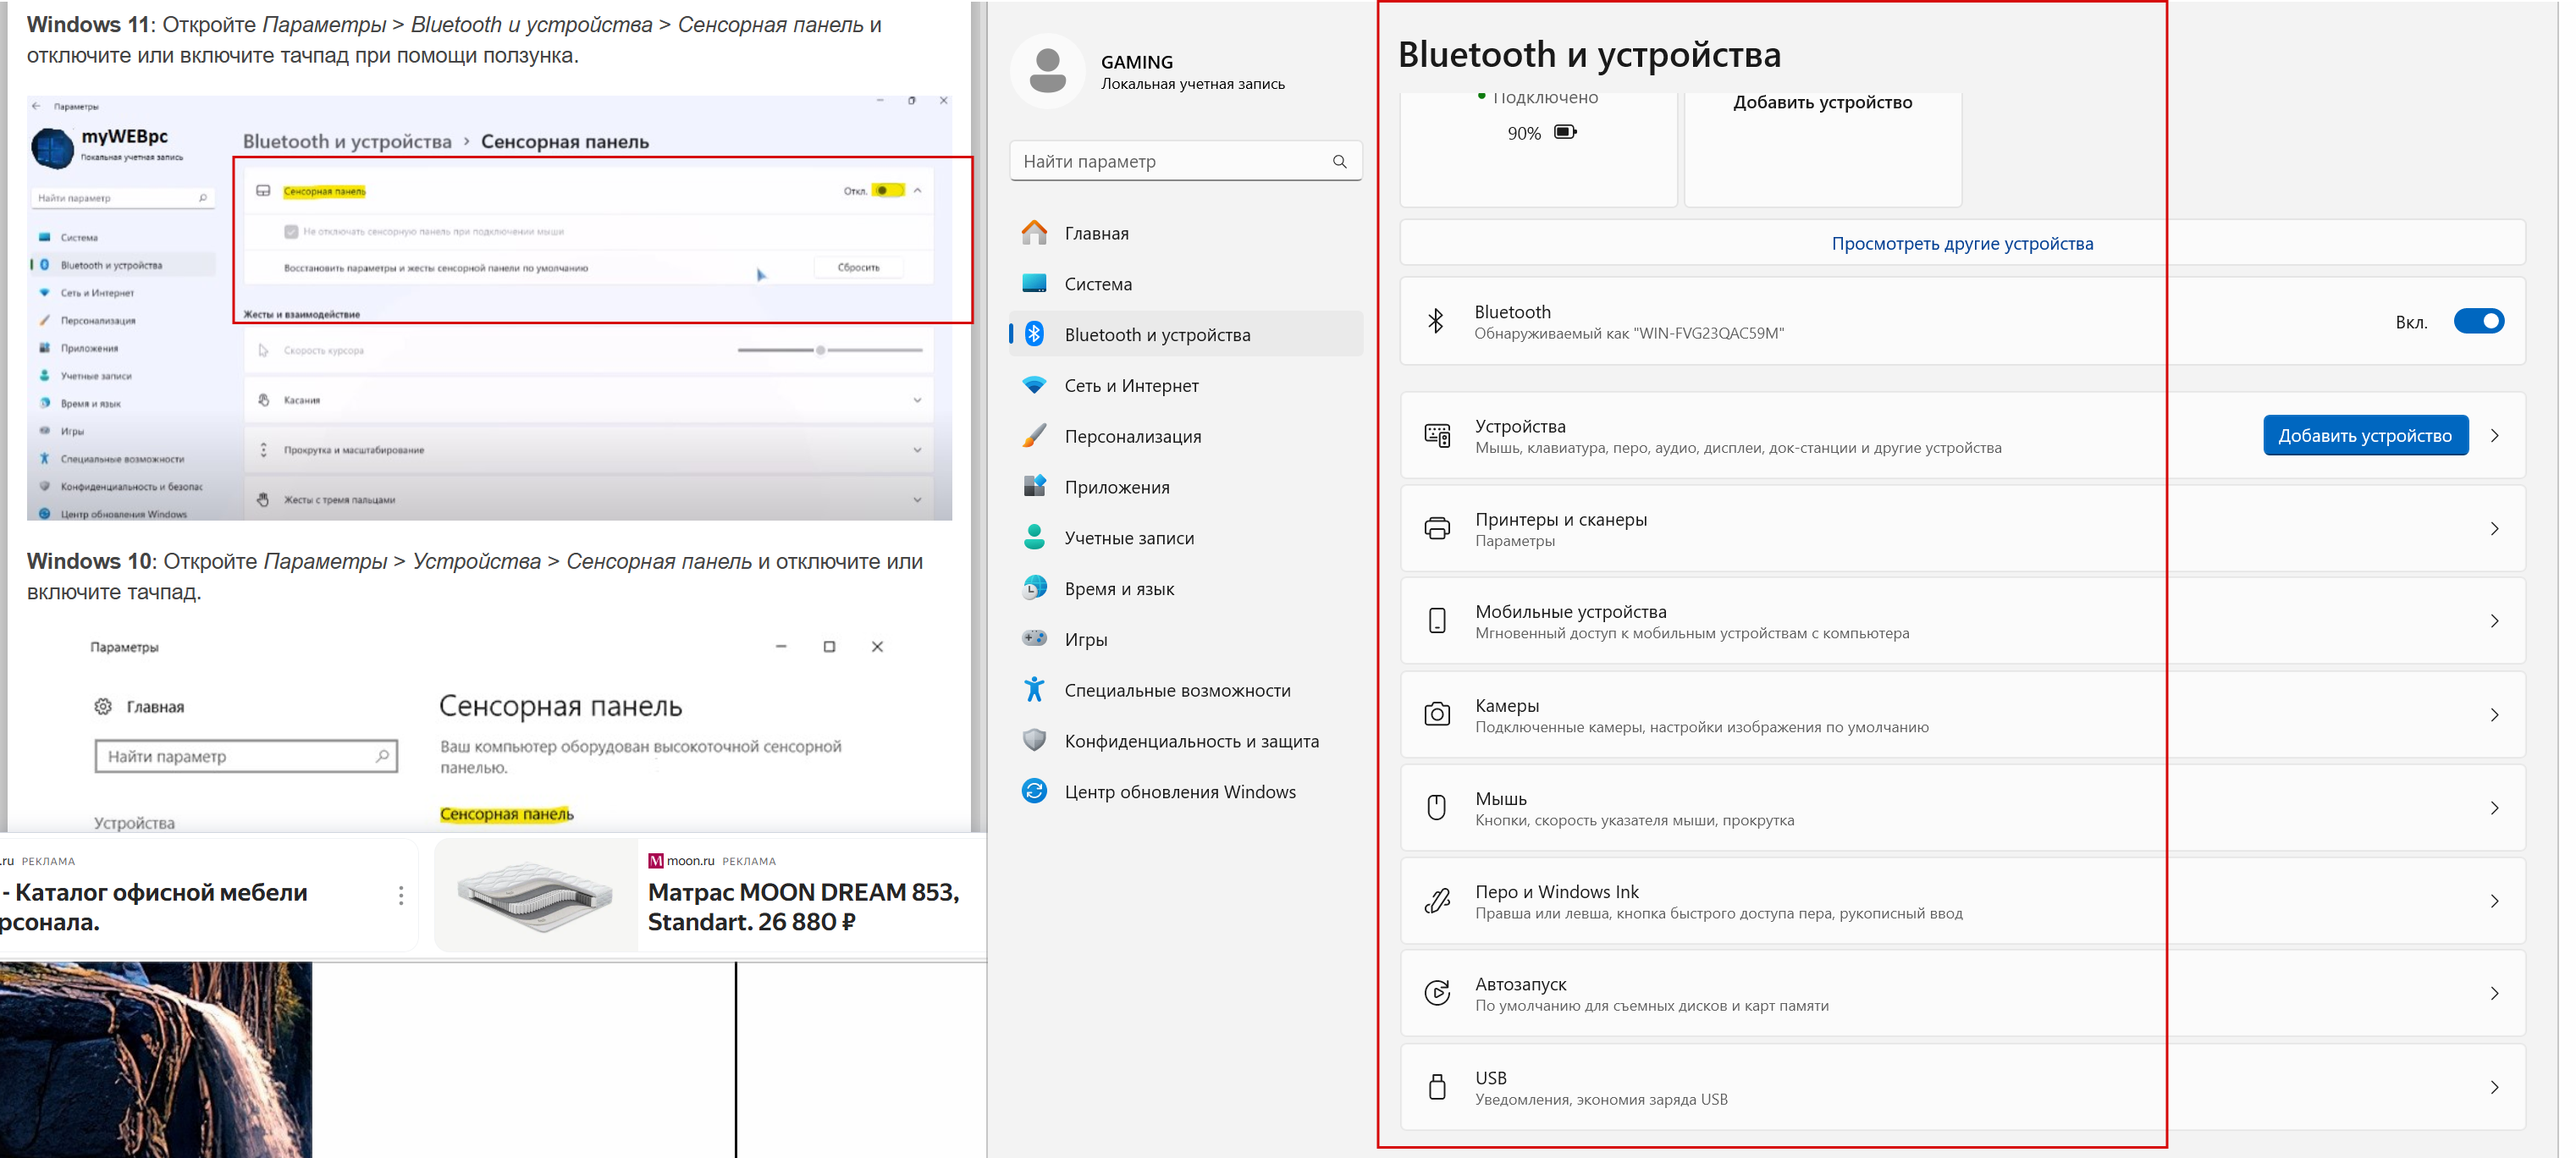The height and width of the screenshot is (1158, 2576).
Task: Open Мобильные устройства chevron
Action: [2494, 620]
